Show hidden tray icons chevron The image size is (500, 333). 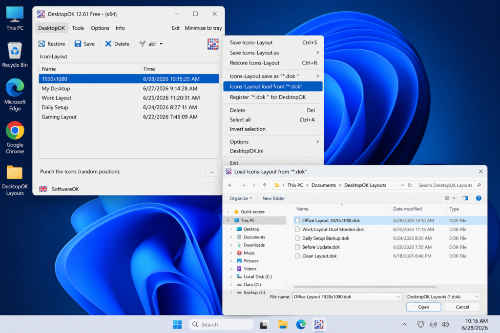404,324
